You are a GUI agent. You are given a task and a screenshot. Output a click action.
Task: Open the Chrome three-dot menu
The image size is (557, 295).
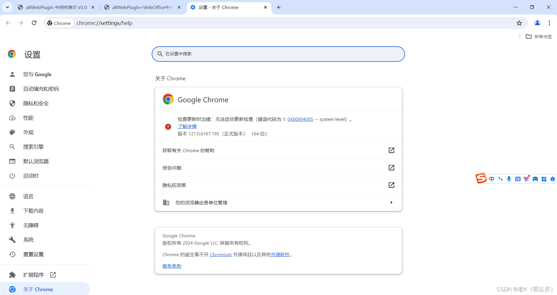click(x=549, y=23)
